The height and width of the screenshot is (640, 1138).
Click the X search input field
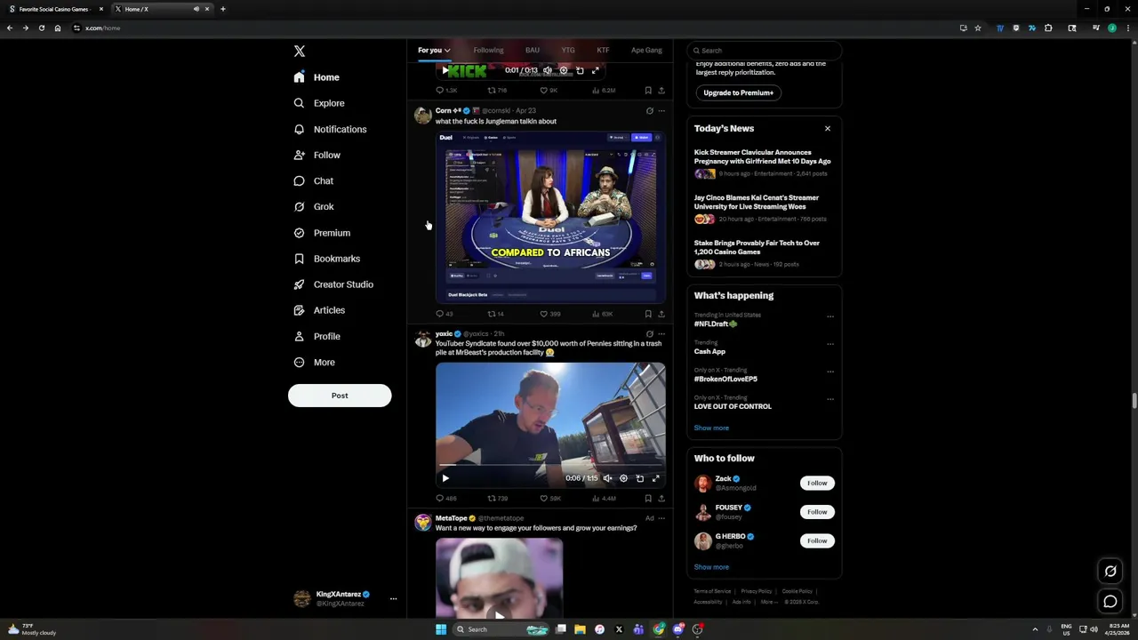coord(765,51)
